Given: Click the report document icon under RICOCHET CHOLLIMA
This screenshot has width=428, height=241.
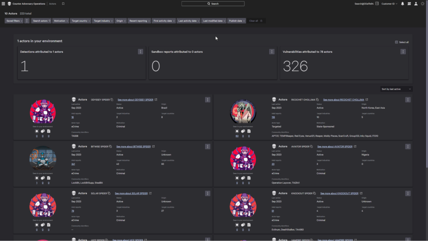Looking at the screenshot, I should (249, 131).
